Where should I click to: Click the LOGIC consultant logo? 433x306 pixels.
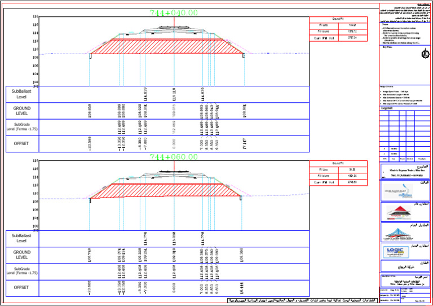pos(396,252)
